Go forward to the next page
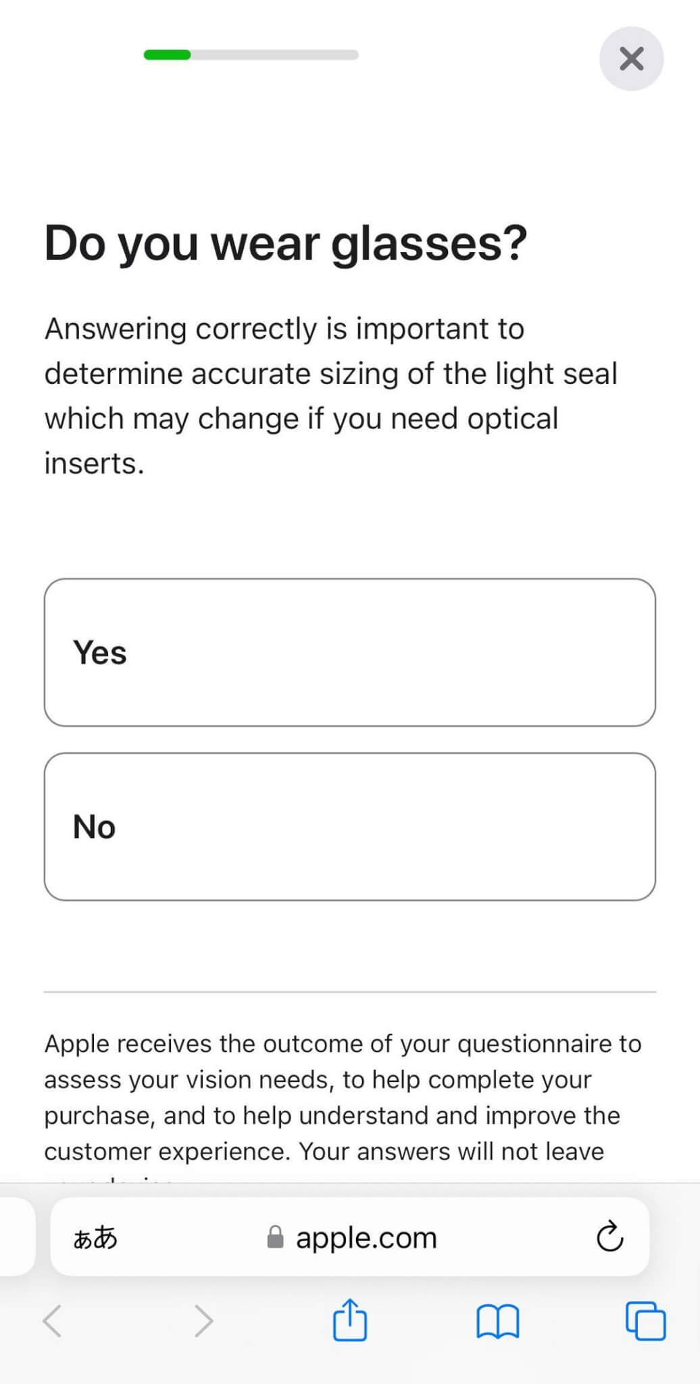The width and height of the screenshot is (700, 1384). (203, 1321)
